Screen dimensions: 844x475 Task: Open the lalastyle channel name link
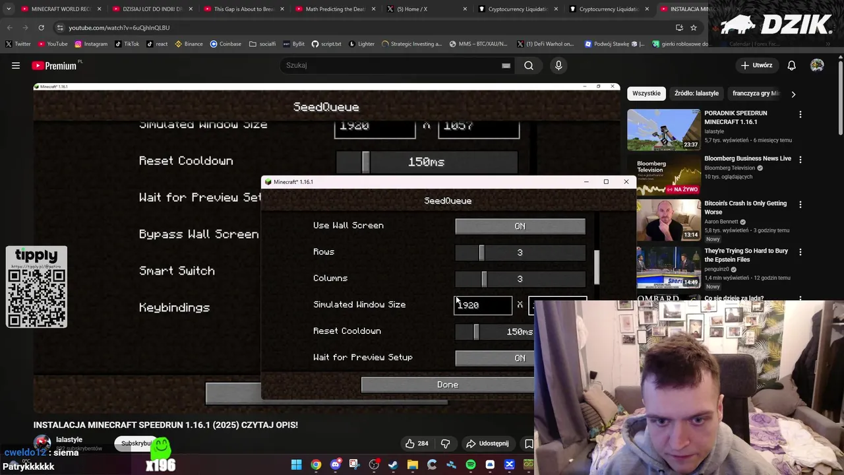pos(69,439)
